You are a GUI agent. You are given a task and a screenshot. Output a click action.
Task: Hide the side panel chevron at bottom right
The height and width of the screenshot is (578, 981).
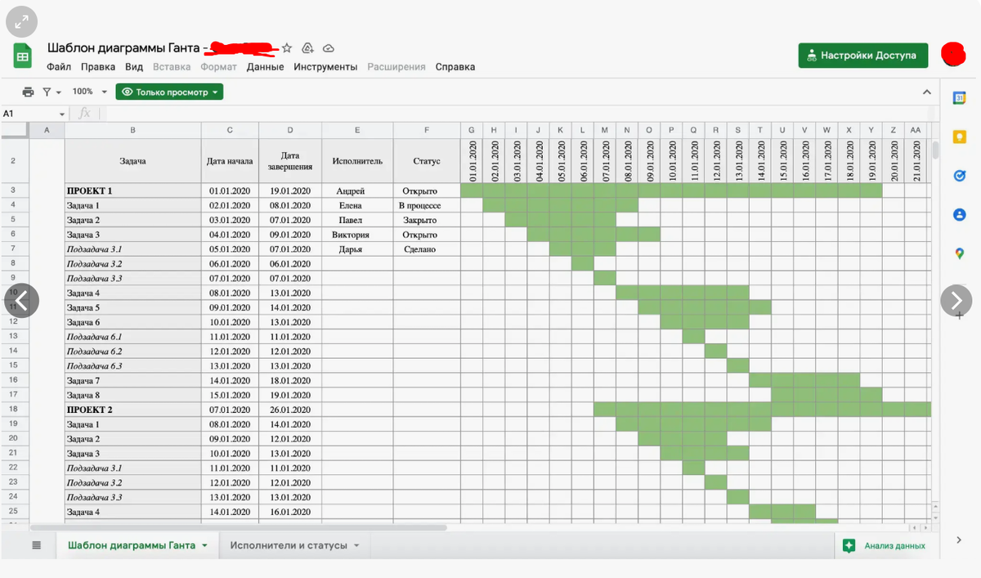(959, 540)
